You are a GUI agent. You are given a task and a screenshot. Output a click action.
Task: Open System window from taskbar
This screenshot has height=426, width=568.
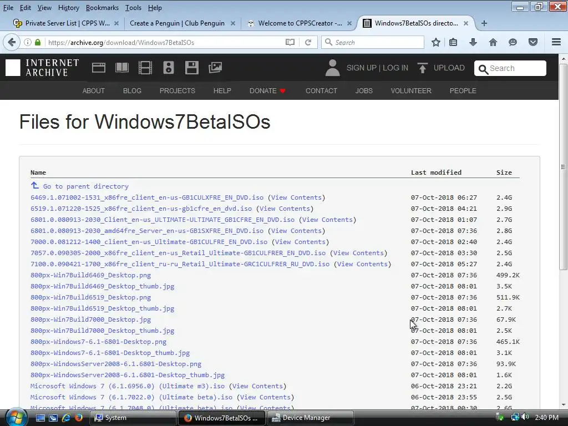(x=133, y=418)
